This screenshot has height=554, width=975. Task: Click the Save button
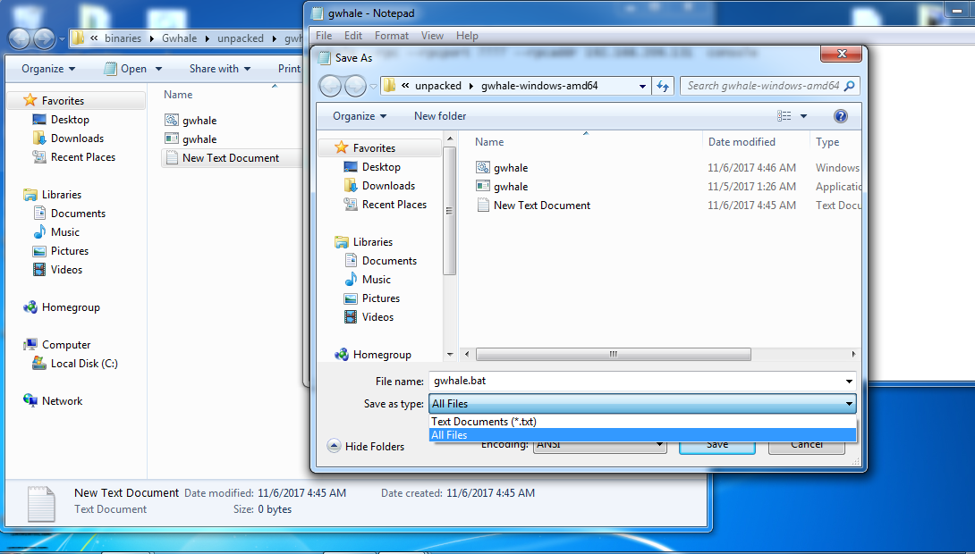click(717, 445)
